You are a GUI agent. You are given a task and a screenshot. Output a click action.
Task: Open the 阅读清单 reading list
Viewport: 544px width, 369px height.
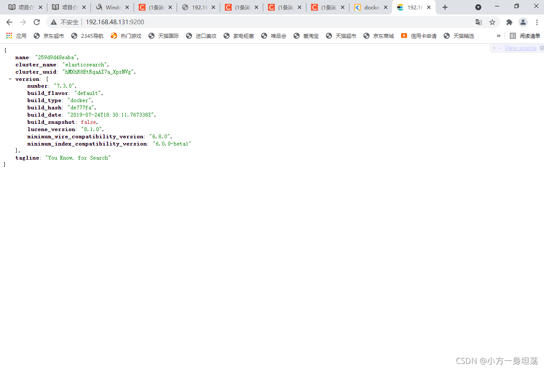coord(525,36)
